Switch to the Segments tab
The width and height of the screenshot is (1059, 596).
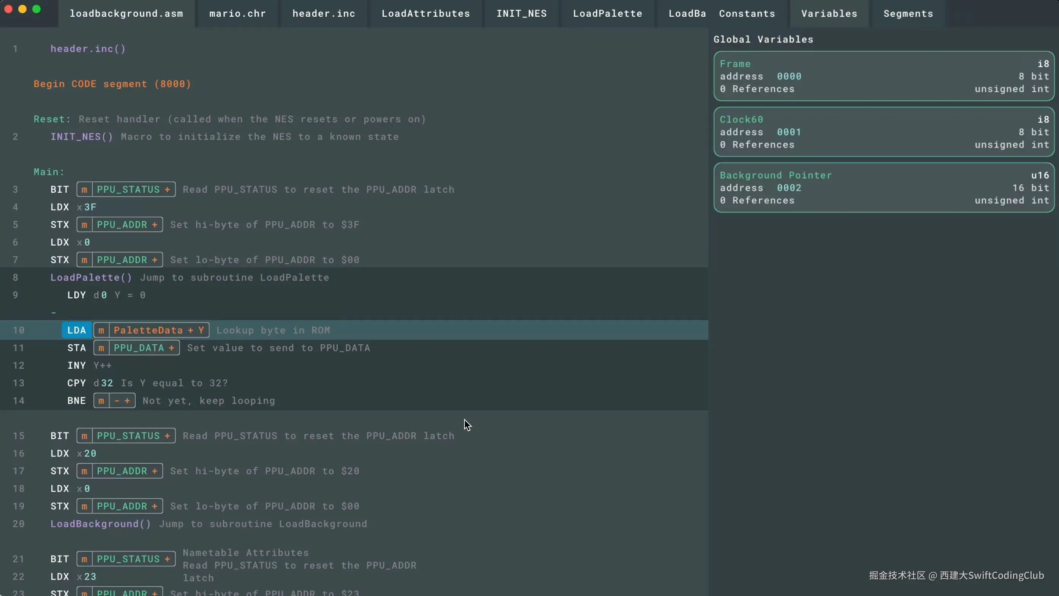point(908,14)
